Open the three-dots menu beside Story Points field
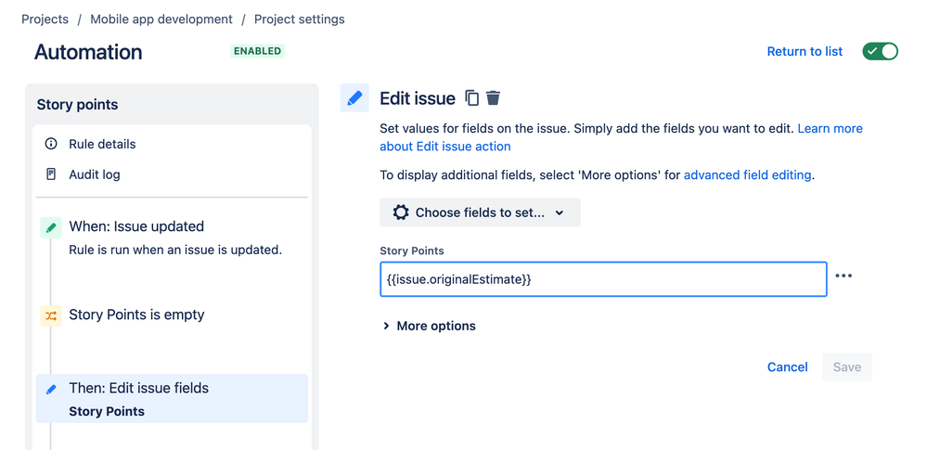The height and width of the screenshot is (450, 927). click(x=843, y=276)
